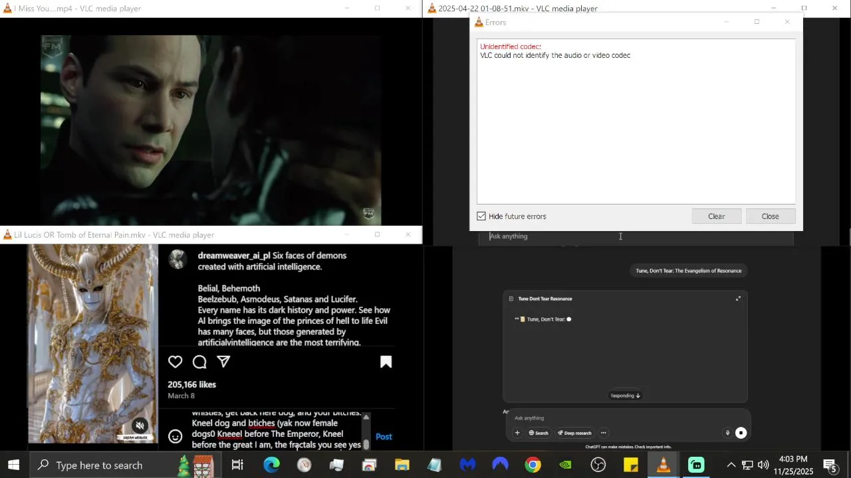The width and height of the screenshot is (851, 478).
Task: Open OBS Studio from the taskbar
Action: click(598, 465)
